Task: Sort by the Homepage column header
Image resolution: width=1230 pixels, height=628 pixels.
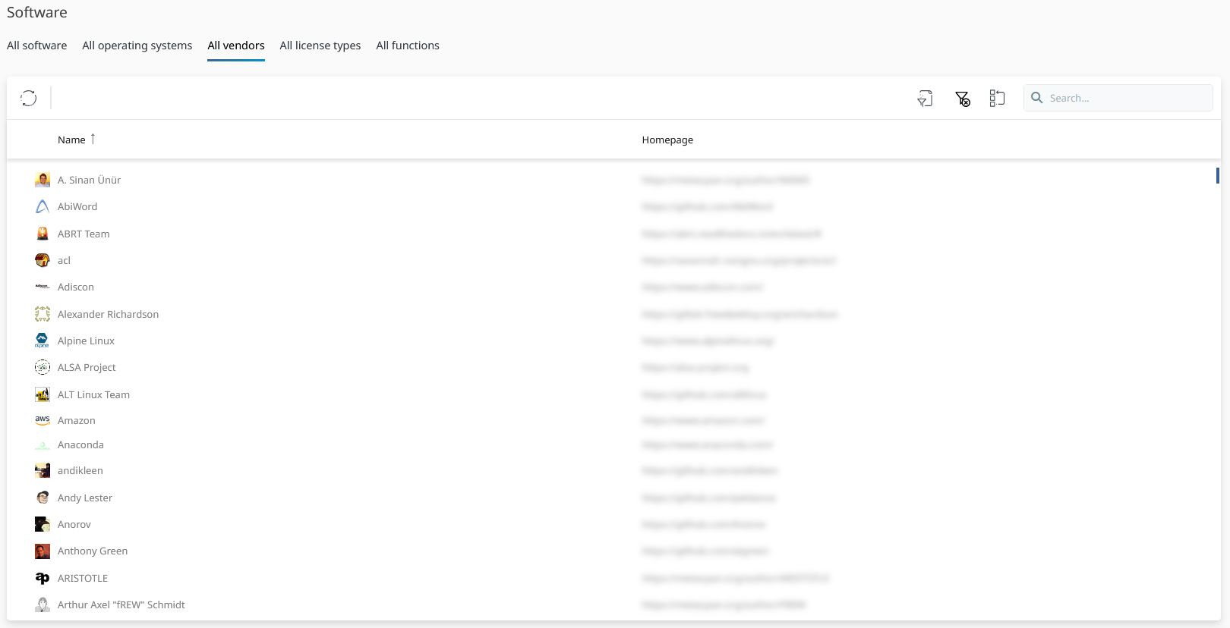Action: tap(667, 140)
